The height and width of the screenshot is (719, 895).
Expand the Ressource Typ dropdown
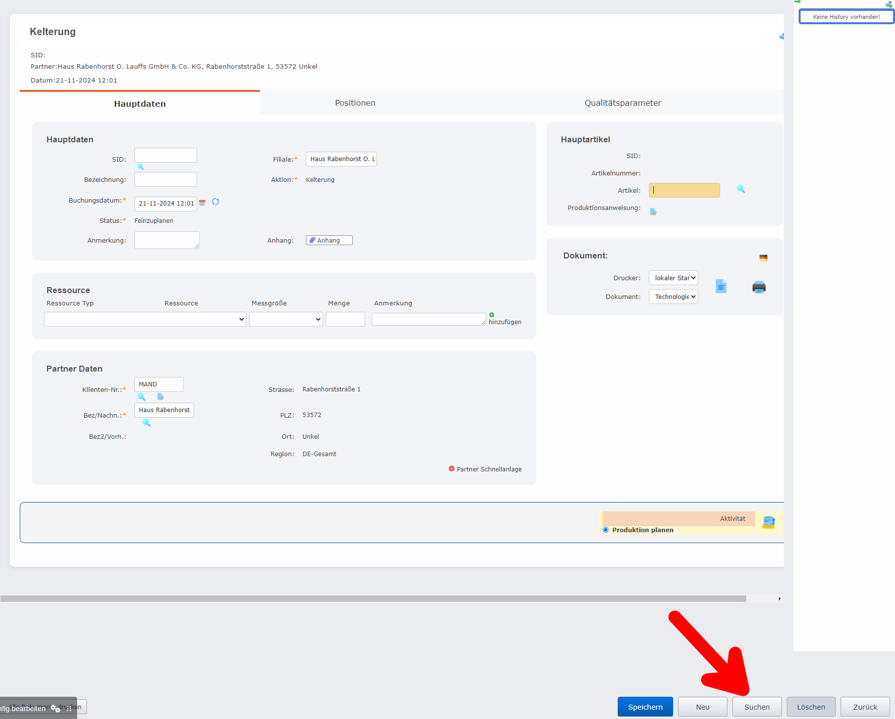point(145,319)
